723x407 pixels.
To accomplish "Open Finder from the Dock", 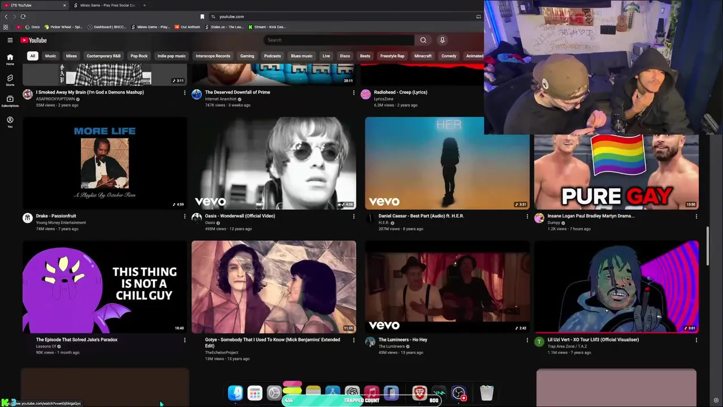I will tap(236, 393).
